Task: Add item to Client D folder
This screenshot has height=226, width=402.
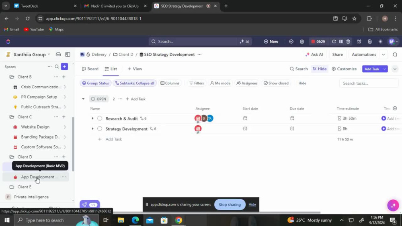Action: [64, 157]
